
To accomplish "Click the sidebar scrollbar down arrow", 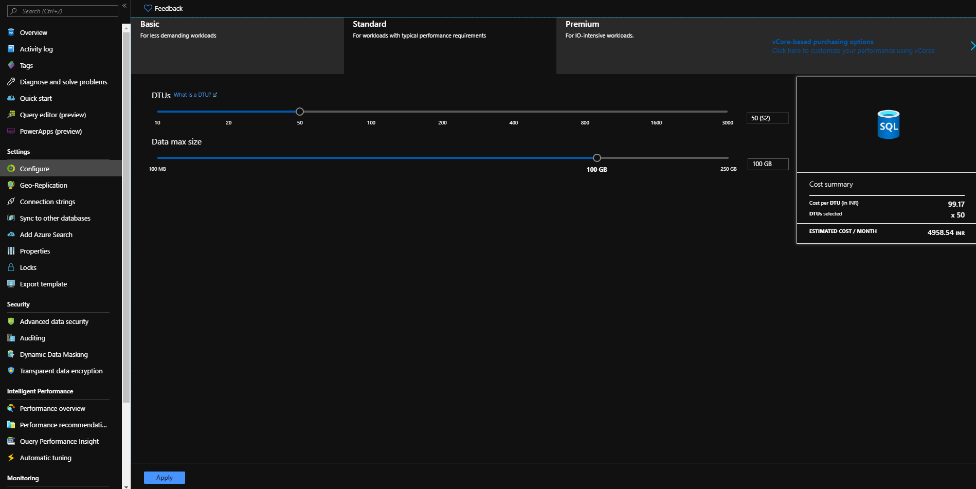I will tap(126, 486).
